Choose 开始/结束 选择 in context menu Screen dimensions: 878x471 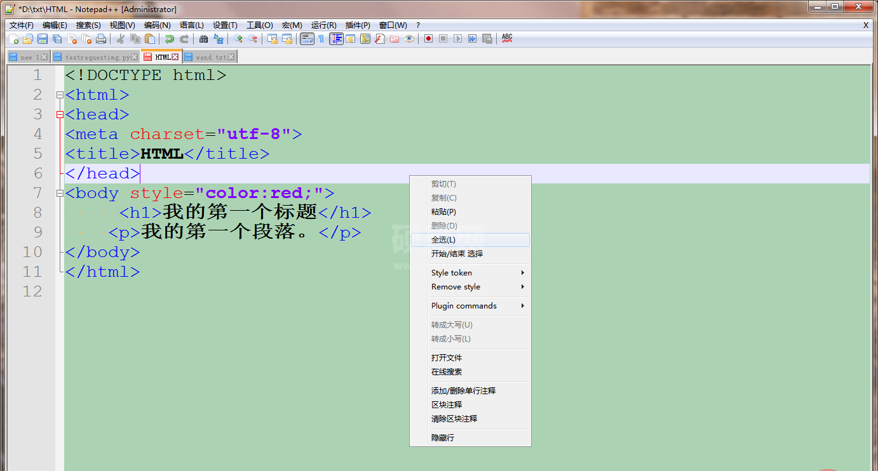(x=470, y=254)
